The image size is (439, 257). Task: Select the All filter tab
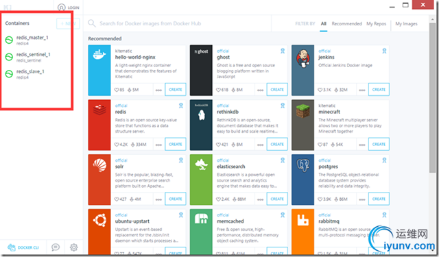pyautogui.click(x=323, y=24)
